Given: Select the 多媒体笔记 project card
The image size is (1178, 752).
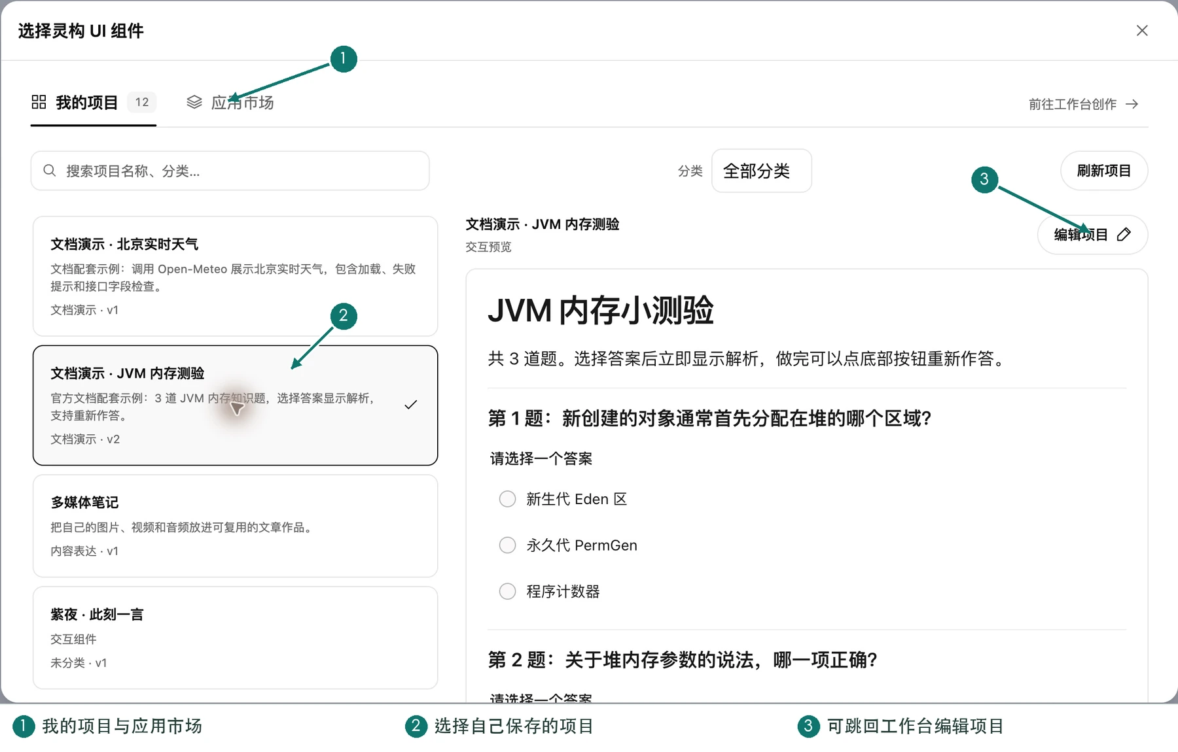Looking at the screenshot, I should (x=236, y=526).
